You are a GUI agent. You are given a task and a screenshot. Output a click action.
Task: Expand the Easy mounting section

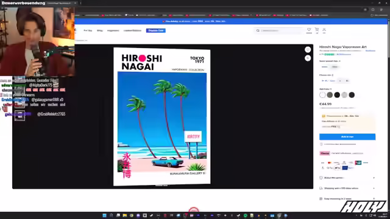(347, 199)
